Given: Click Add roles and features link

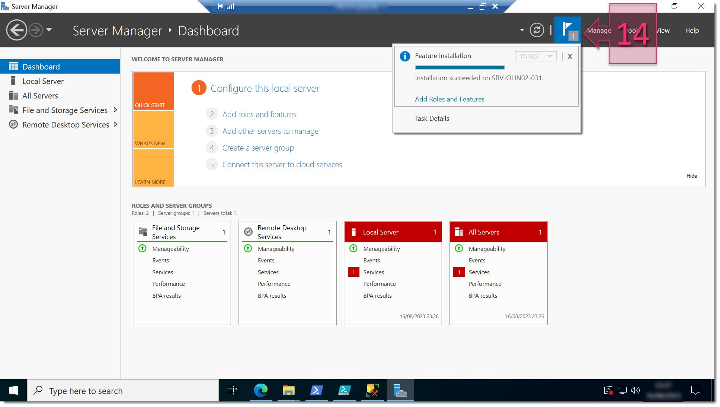Looking at the screenshot, I should (x=259, y=114).
